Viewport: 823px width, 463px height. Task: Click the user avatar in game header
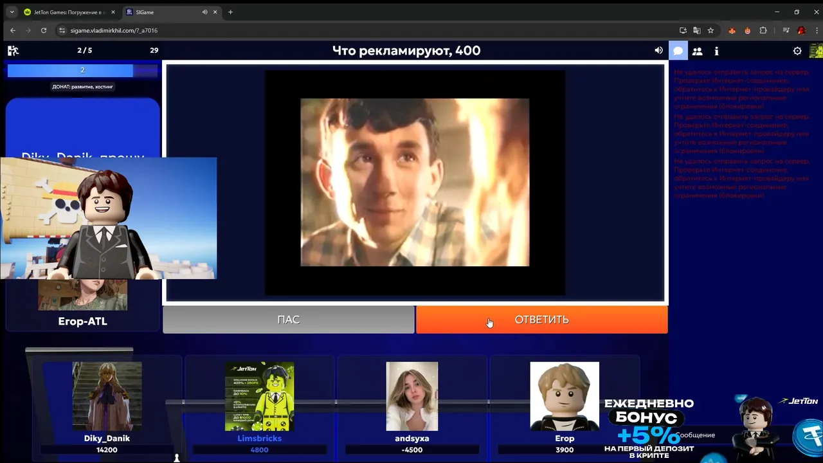(x=816, y=51)
